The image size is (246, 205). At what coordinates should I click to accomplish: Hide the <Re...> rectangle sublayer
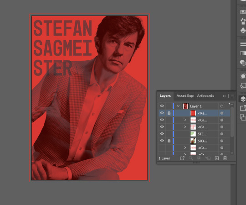tap(162, 113)
